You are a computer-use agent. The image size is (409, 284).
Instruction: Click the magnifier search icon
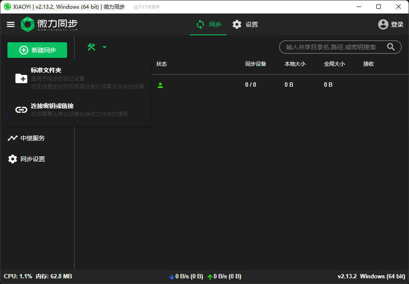(x=391, y=47)
